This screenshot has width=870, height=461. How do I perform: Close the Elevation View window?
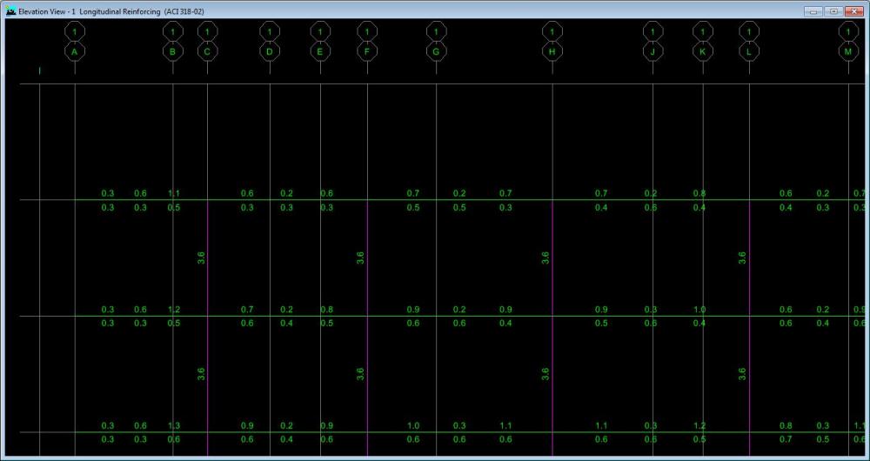853,11
